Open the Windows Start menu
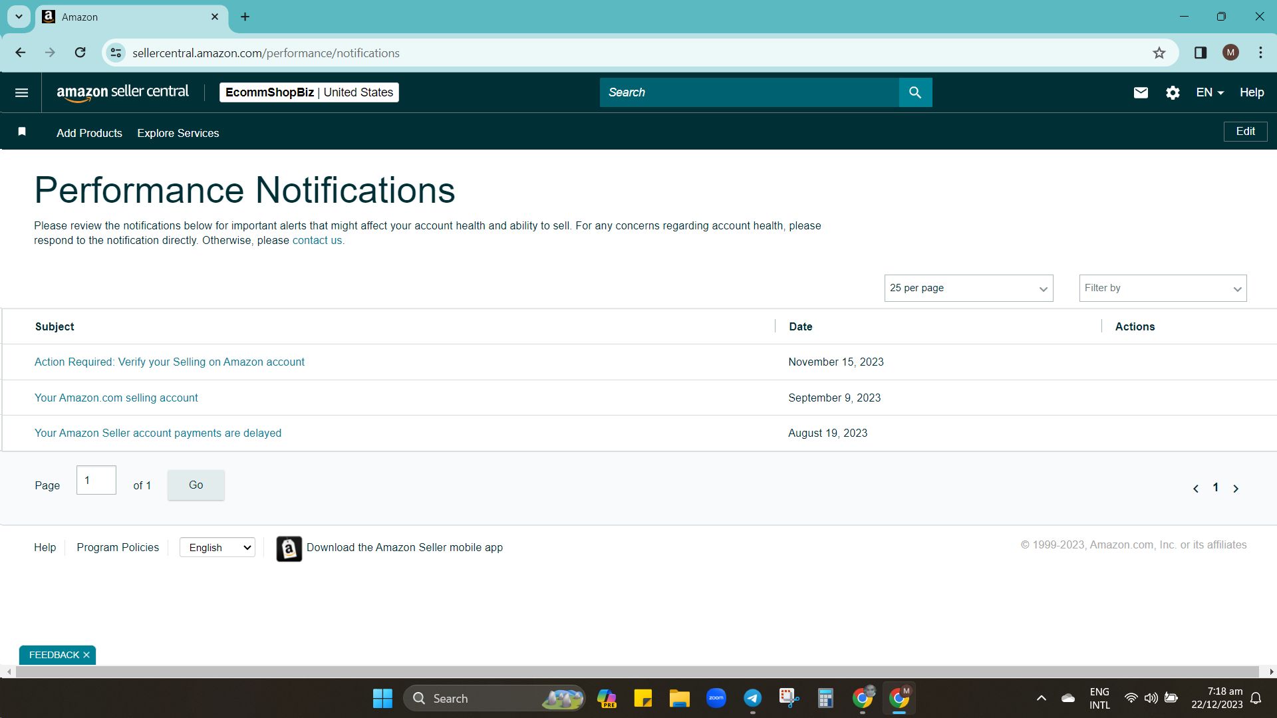Image resolution: width=1277 pixels, height=718 pixels. 382,698
